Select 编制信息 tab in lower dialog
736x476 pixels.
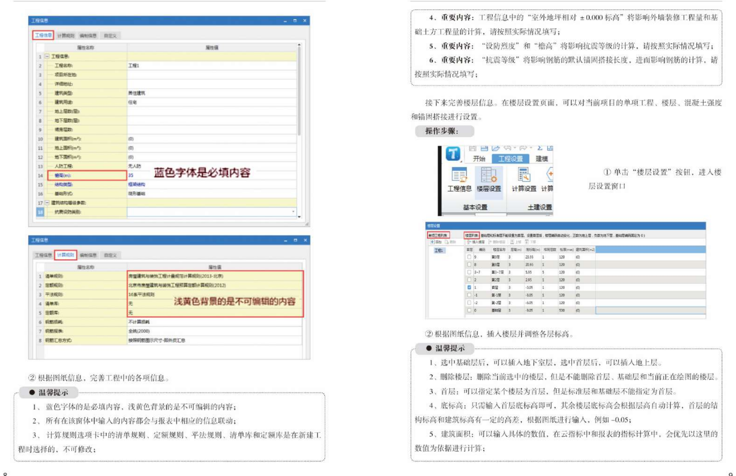tap(88, 255)
